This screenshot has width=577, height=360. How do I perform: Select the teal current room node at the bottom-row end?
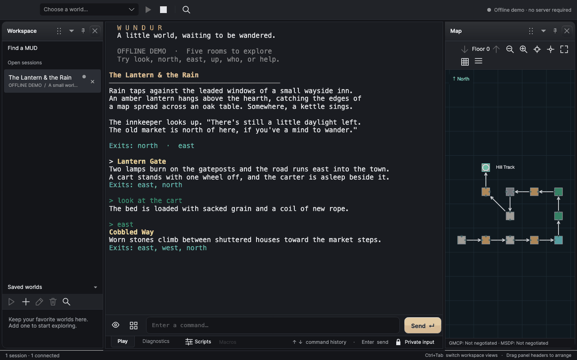tap(558, 240)
